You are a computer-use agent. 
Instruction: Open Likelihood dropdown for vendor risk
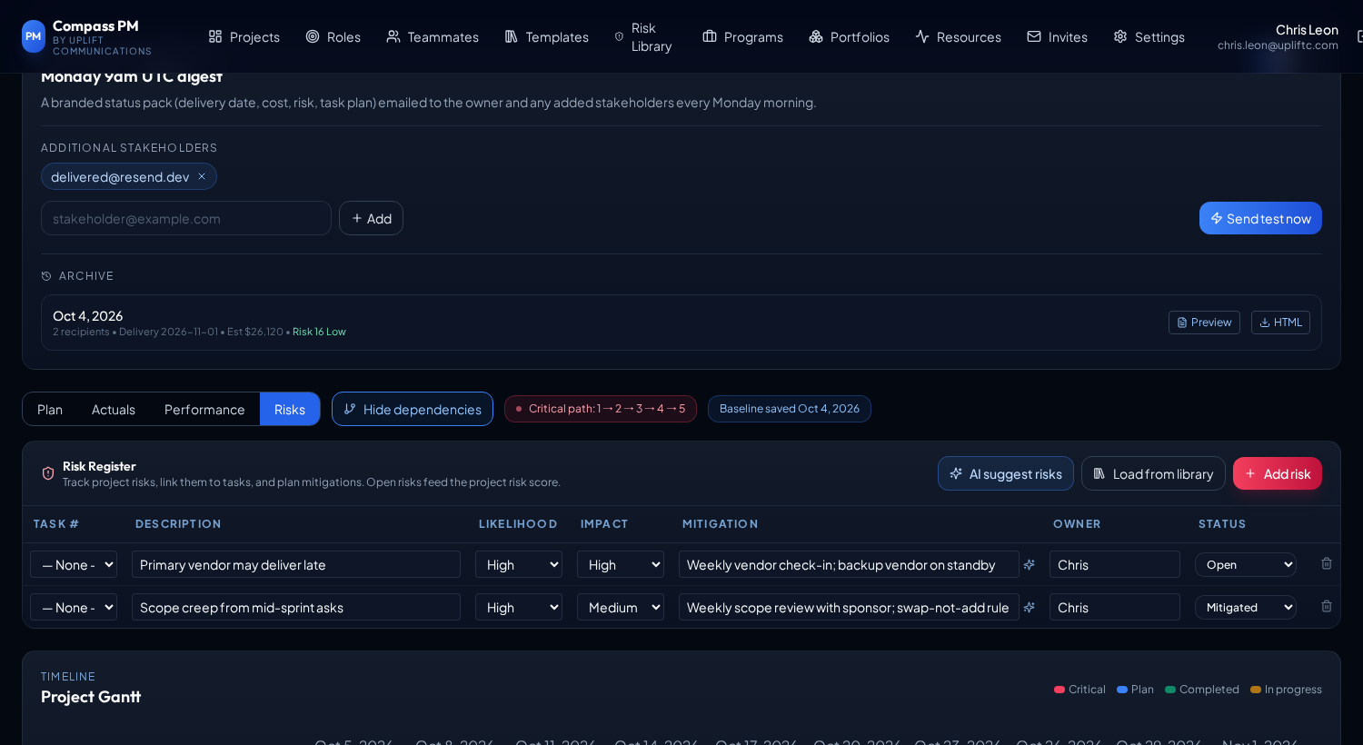coord(519,564)
